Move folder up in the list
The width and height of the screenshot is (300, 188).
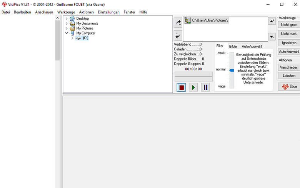[x=272, y=21]
